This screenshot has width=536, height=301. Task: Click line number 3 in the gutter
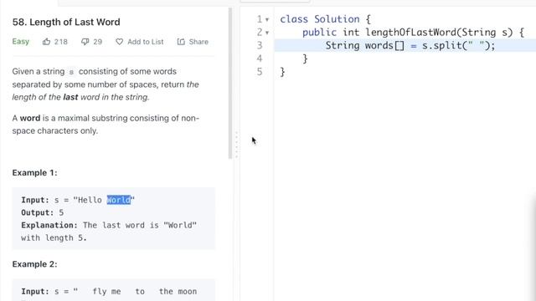260,45
